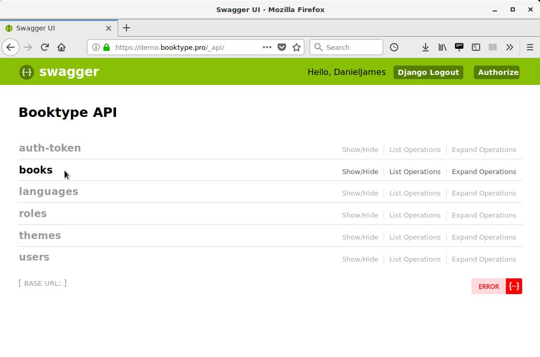Toggle Show/Hide for users
Screen dimensions: 540x357
(360, 259)
